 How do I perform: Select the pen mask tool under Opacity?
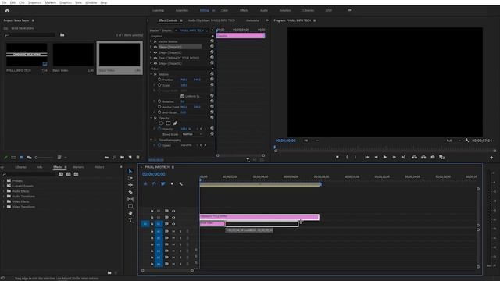pos(175,123)
